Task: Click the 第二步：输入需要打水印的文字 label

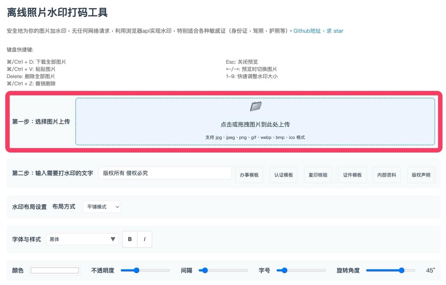Action: (53, 173)
